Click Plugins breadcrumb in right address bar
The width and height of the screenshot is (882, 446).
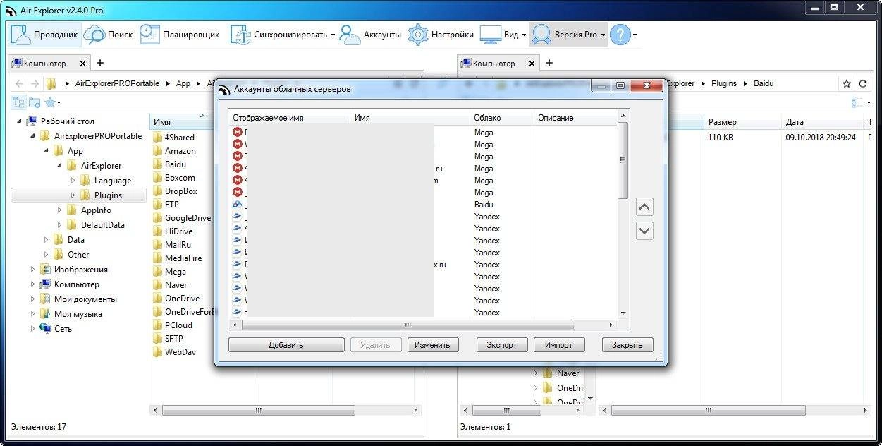723,83
